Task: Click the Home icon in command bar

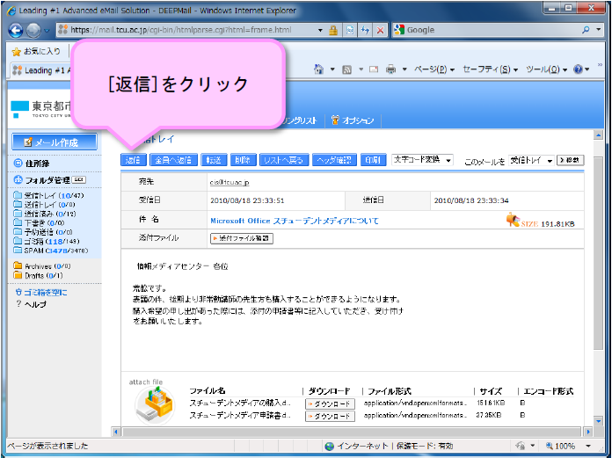Action: click(319, 69)
